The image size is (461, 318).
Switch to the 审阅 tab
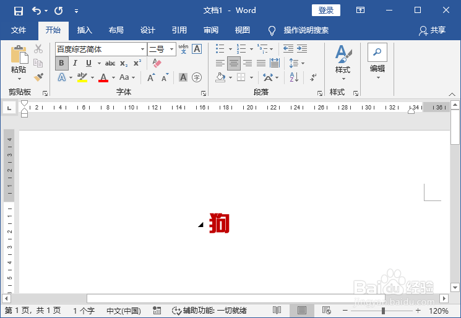coord(211,30)
